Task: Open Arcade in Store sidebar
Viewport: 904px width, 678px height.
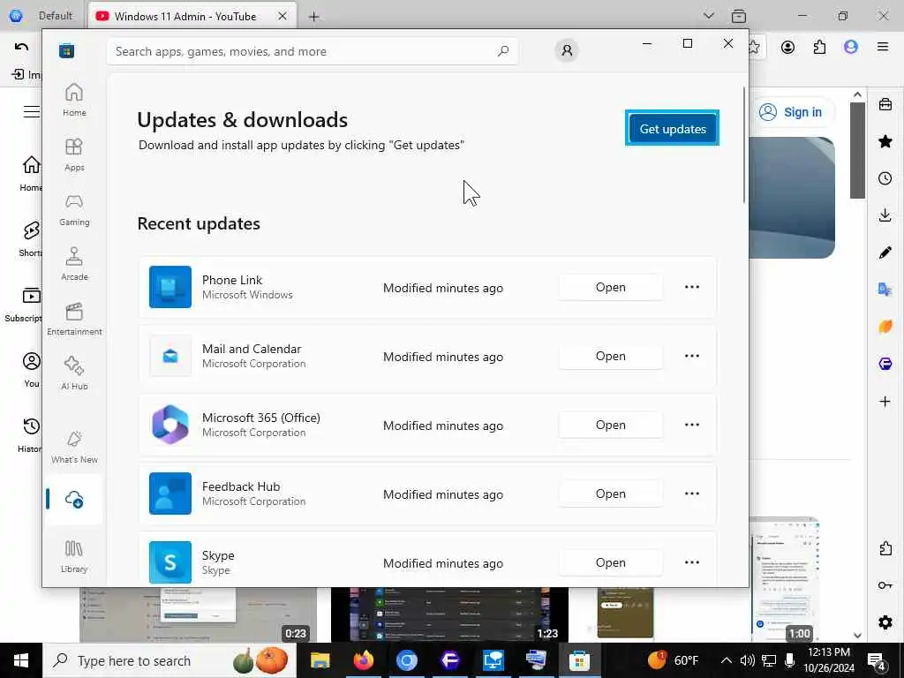Action: coord(74,264)
